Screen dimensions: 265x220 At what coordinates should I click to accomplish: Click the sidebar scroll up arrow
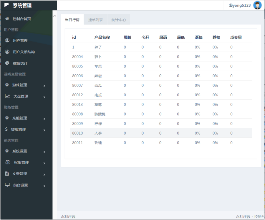[x=54, y=16]
